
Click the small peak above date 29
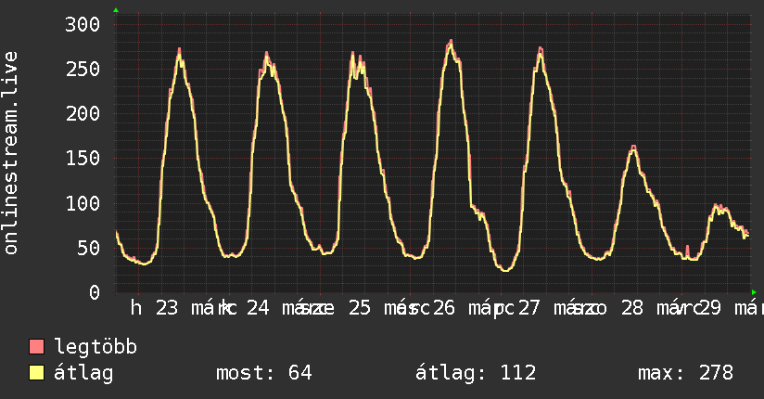click(717, 206)
